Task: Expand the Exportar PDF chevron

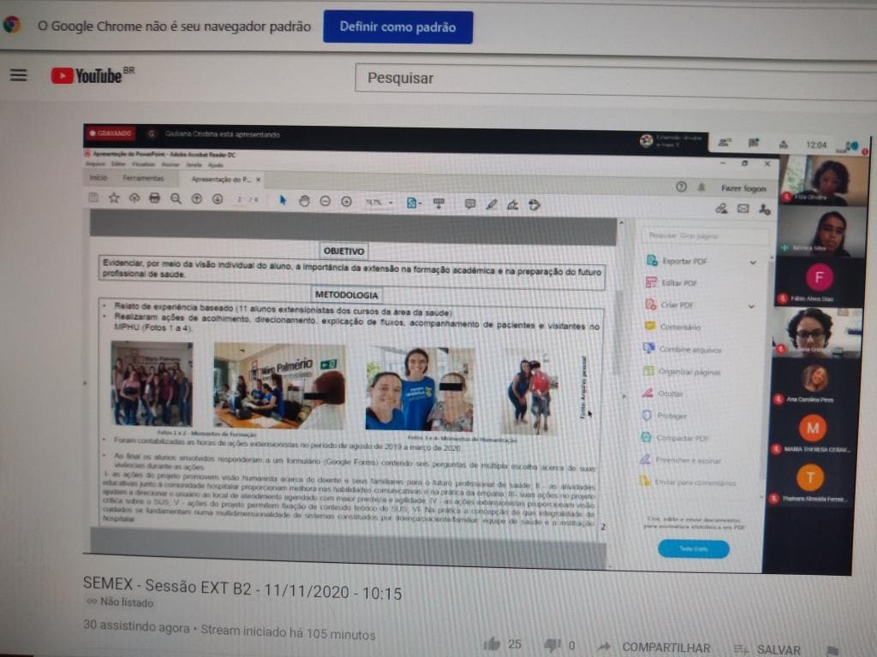Action: click(x=753, y=262)
